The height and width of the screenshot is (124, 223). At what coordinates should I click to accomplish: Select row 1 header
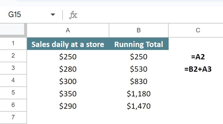coord(13,44)
